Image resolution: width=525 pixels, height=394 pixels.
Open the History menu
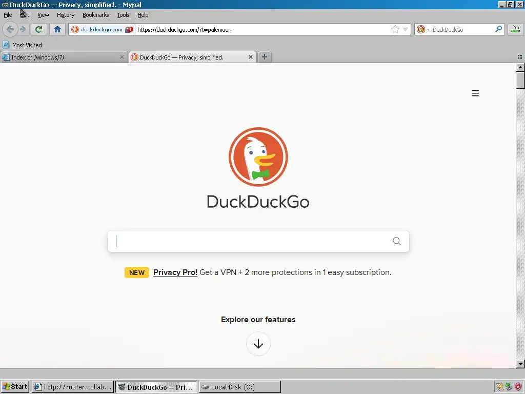click(x=66, y=15)
